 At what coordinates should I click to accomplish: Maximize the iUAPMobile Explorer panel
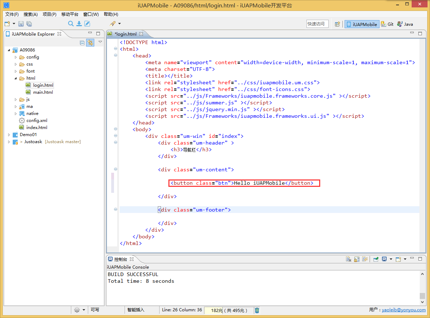(98, 33)
